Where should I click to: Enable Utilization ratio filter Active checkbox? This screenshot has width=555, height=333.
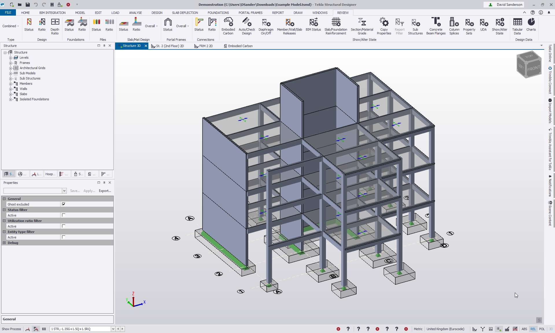[x=64, y=226]
